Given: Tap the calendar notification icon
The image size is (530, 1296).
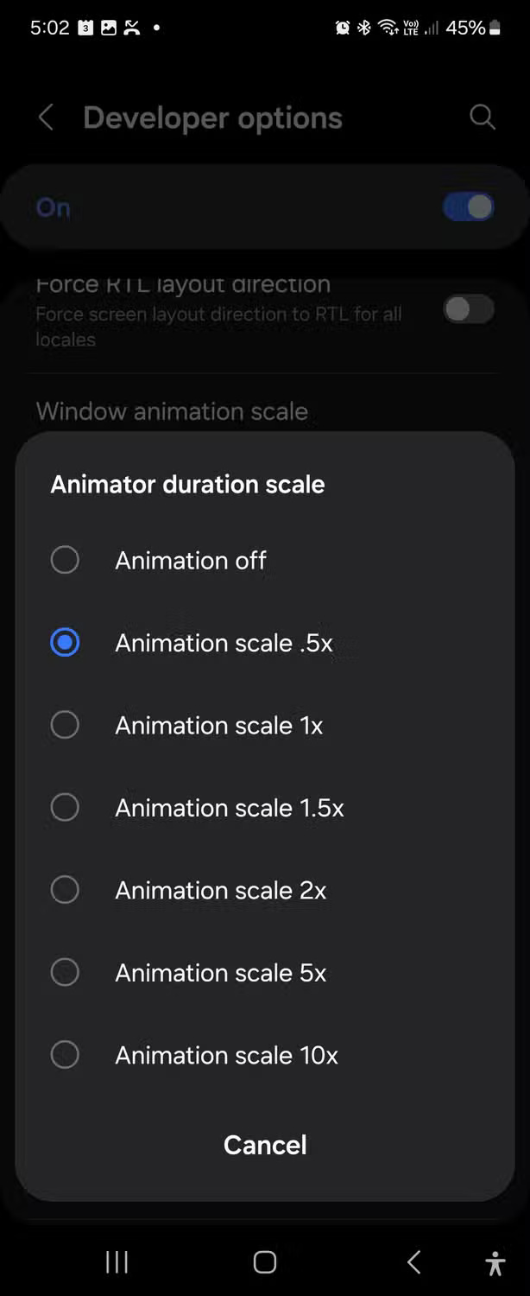Looking at the screenshot, I should [85, 27].
